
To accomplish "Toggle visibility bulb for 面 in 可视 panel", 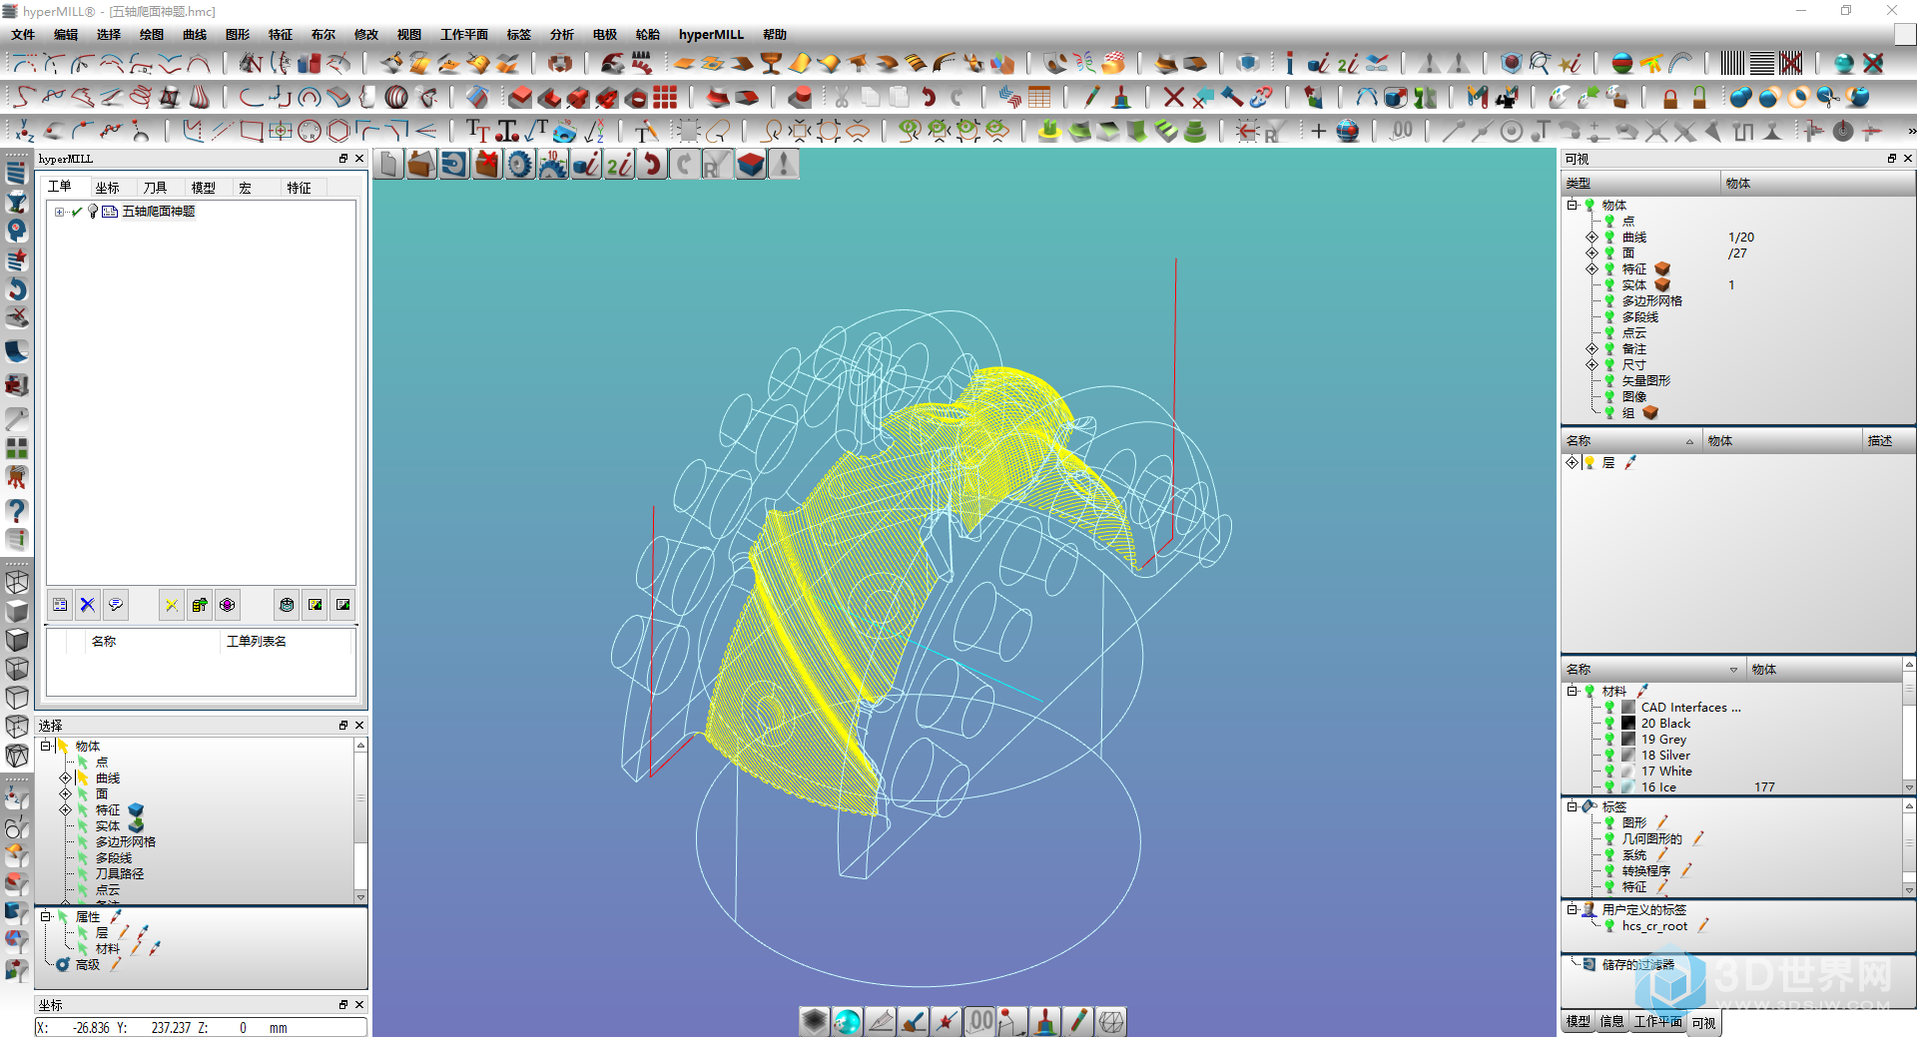I will pos(1609,254).
